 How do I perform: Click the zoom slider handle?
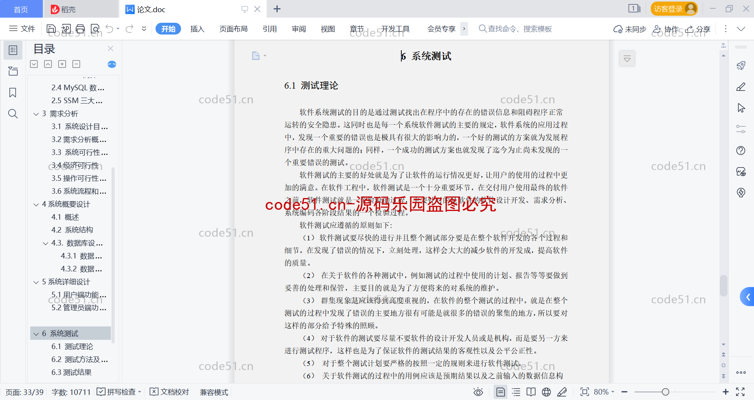(x=665, y=392)
